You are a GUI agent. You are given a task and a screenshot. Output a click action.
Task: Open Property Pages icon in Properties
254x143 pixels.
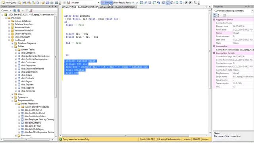(x=224, y=15)
